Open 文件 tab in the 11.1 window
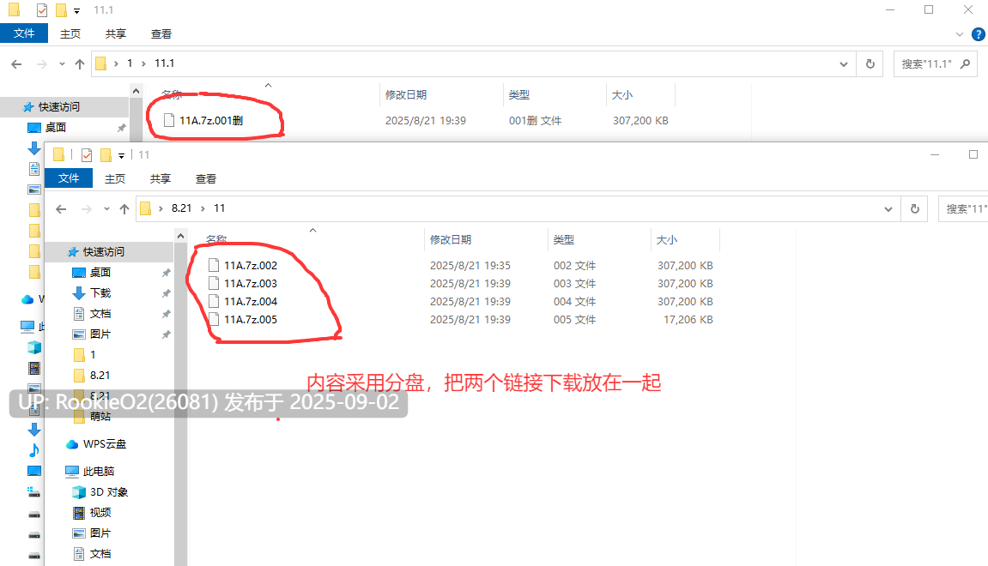The image size is (988, 566). [24, 33]
